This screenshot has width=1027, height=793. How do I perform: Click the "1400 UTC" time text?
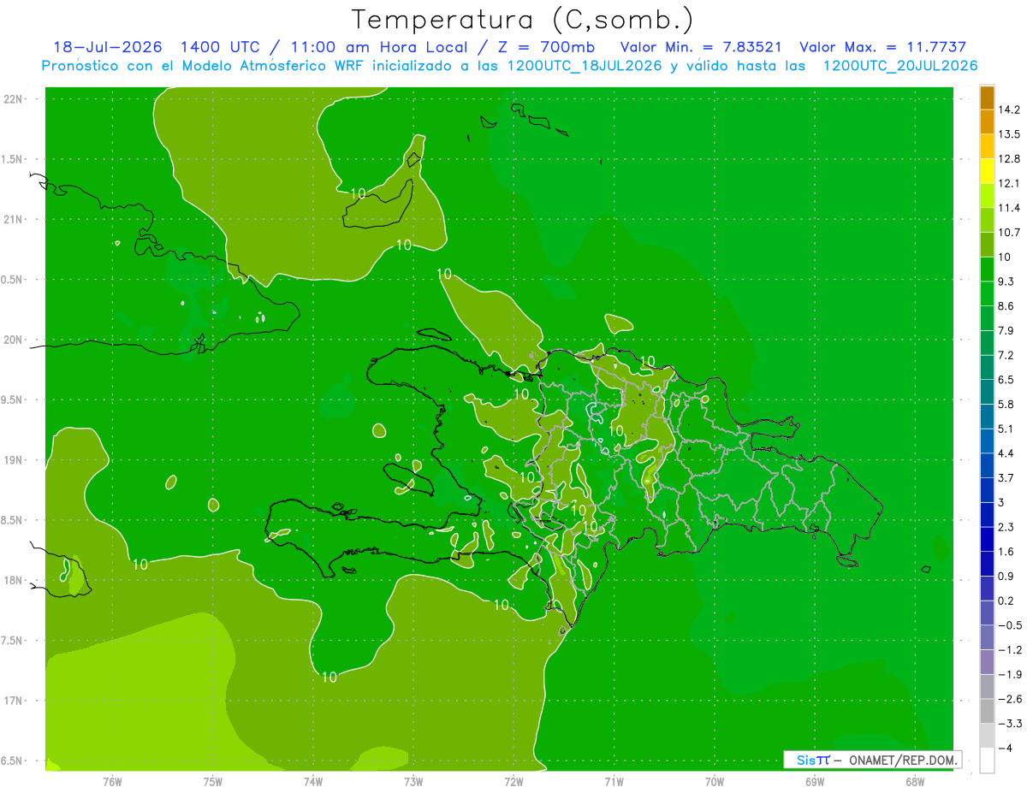[221, 47]
